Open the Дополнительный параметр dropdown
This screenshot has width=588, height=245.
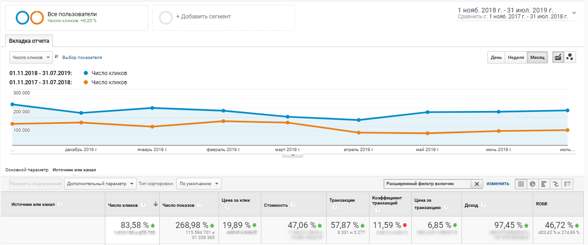pyautogui.click(x=100, y=184)
